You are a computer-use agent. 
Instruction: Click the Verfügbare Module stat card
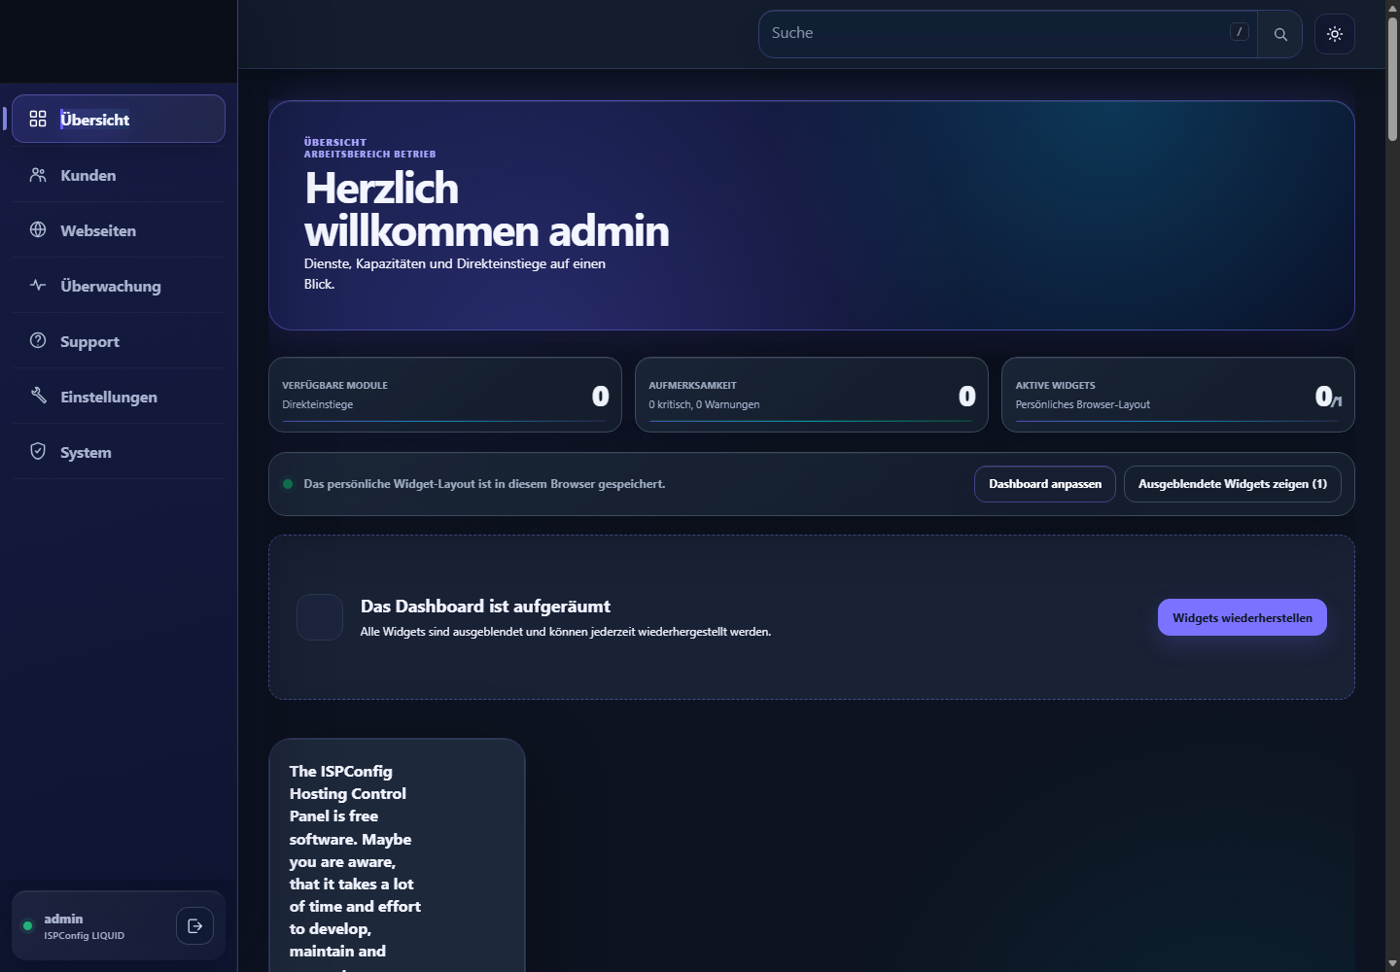tap(445, 395)
